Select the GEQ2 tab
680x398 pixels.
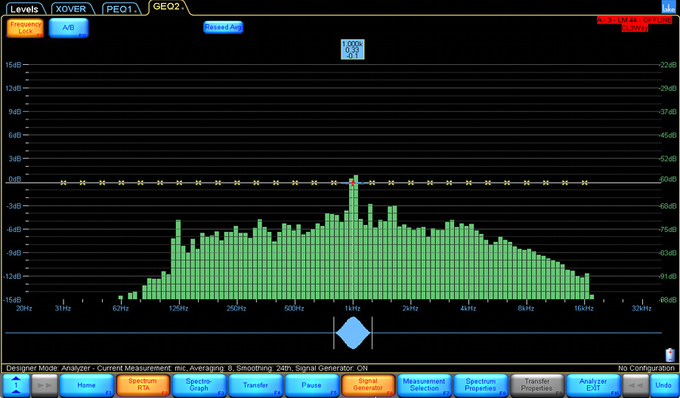point(168,8)
